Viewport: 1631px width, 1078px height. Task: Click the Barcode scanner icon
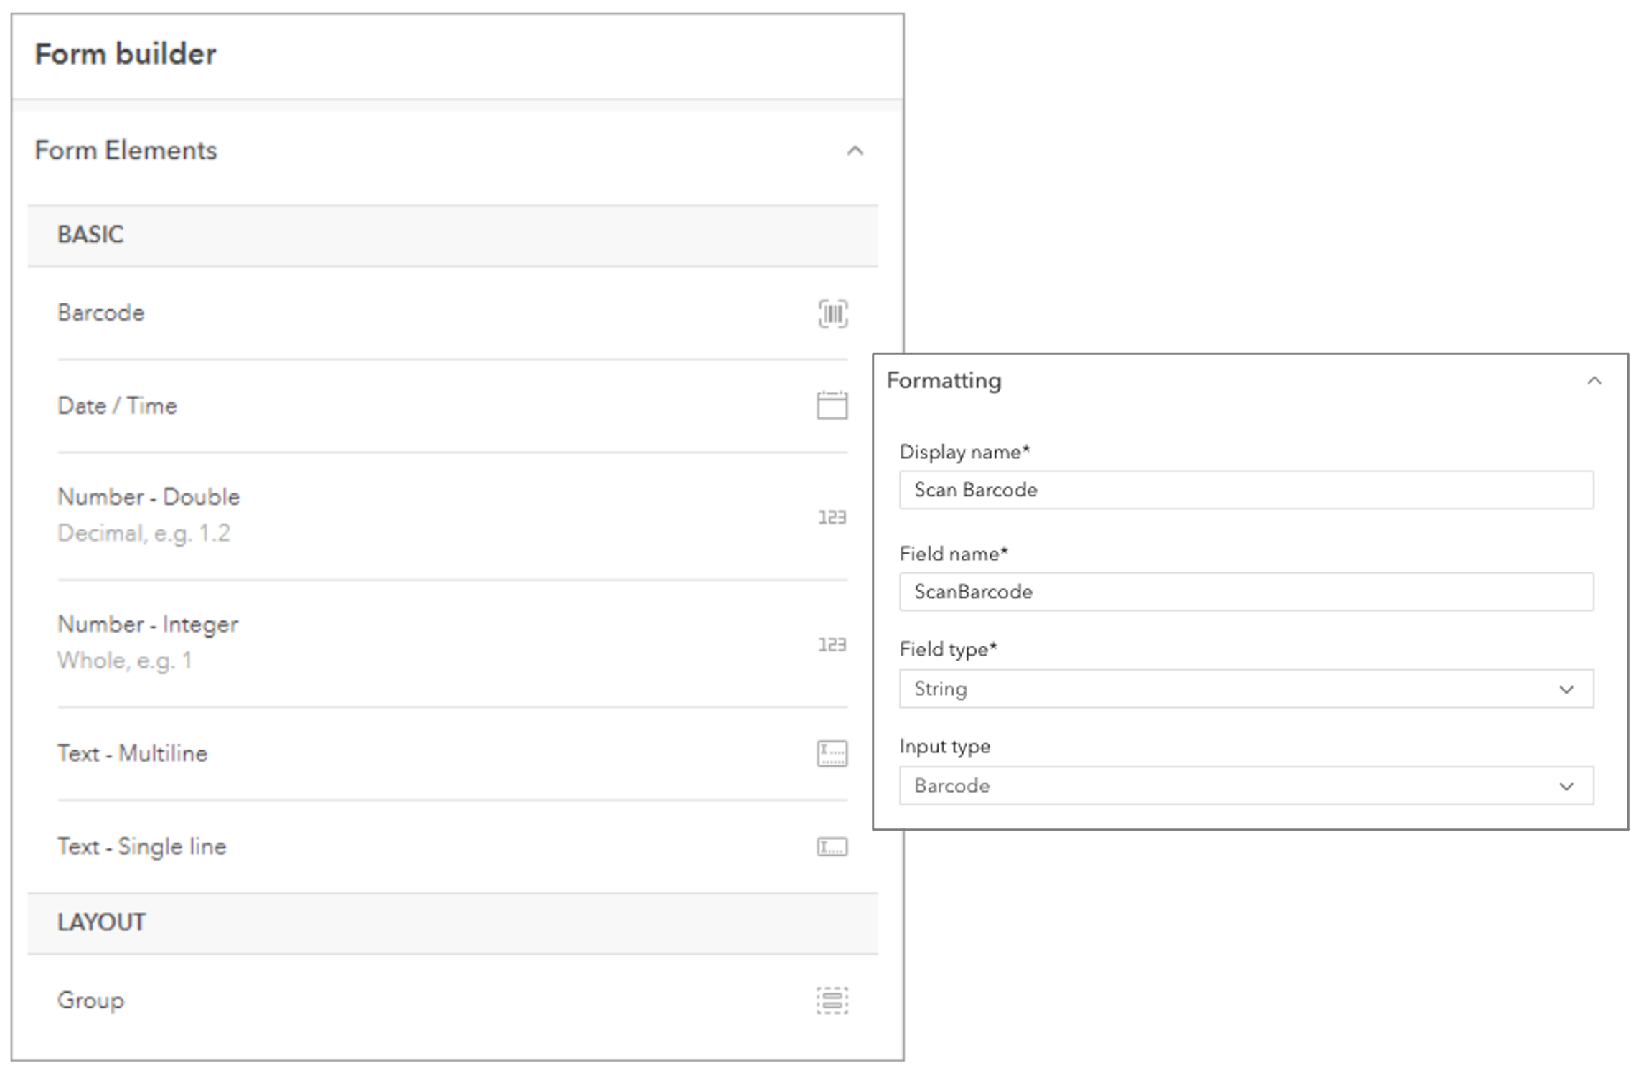[x=832, y=313]
